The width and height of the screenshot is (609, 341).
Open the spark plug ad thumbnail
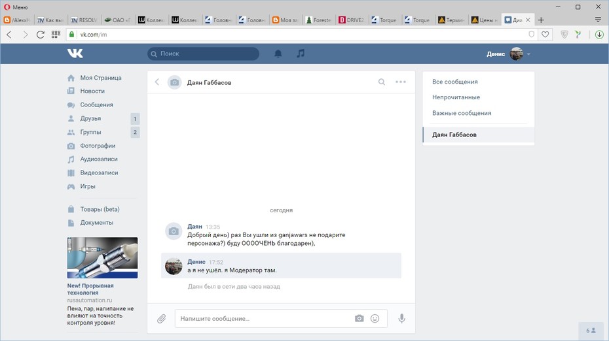click(102, 257)
